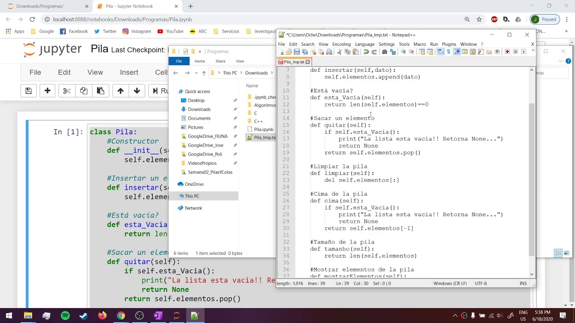Open the YouTube bookmark

pos(170,31)
